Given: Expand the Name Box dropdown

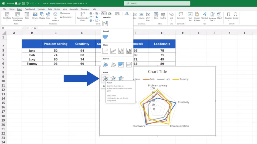Looking at the screenshot, I should click(22, 28).
